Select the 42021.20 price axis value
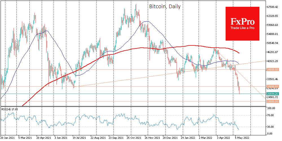 [x=272, y=61]
